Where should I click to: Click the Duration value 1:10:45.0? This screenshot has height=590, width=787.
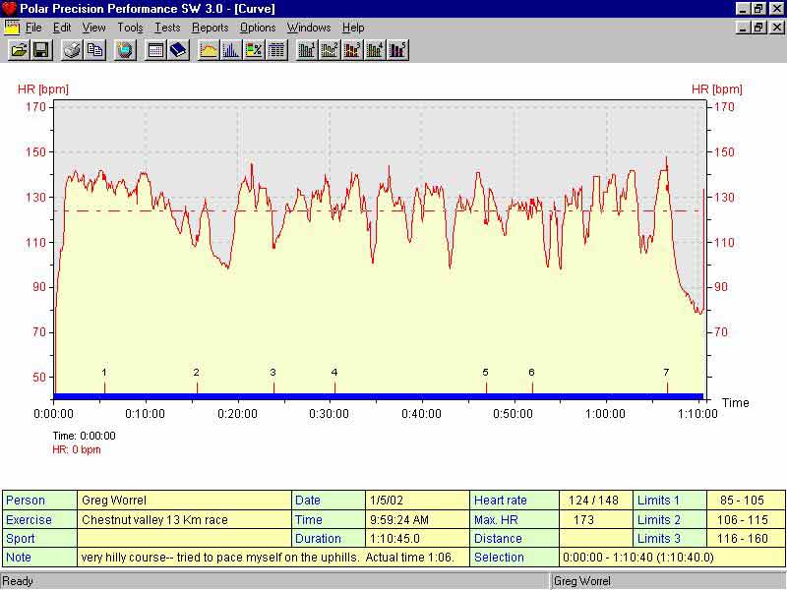[417, 538]
